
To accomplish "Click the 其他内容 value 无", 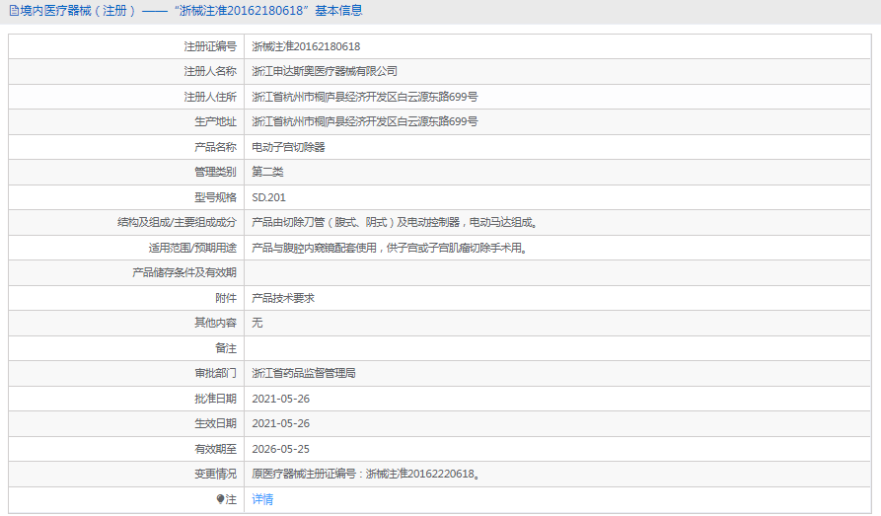I will point(257,323).
